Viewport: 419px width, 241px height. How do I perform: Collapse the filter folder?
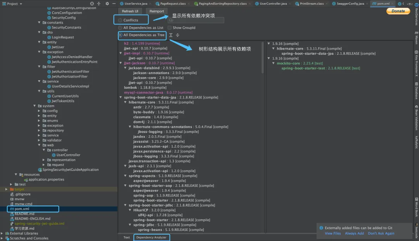tap(39, 67)
